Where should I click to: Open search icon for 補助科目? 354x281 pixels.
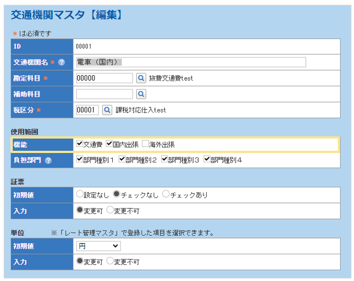coord(141,94)
